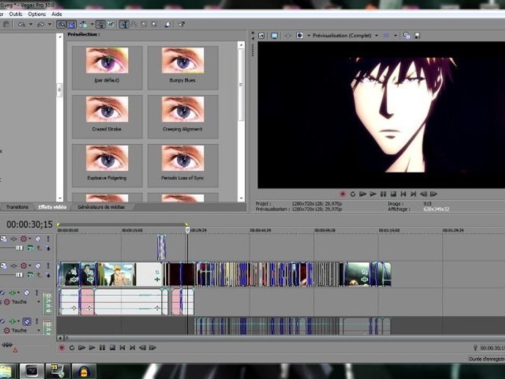Image resolution: width=505 pixels, height=379 pixels.
Task: Click the What's This help icon
Action: (x=181, y=24)
